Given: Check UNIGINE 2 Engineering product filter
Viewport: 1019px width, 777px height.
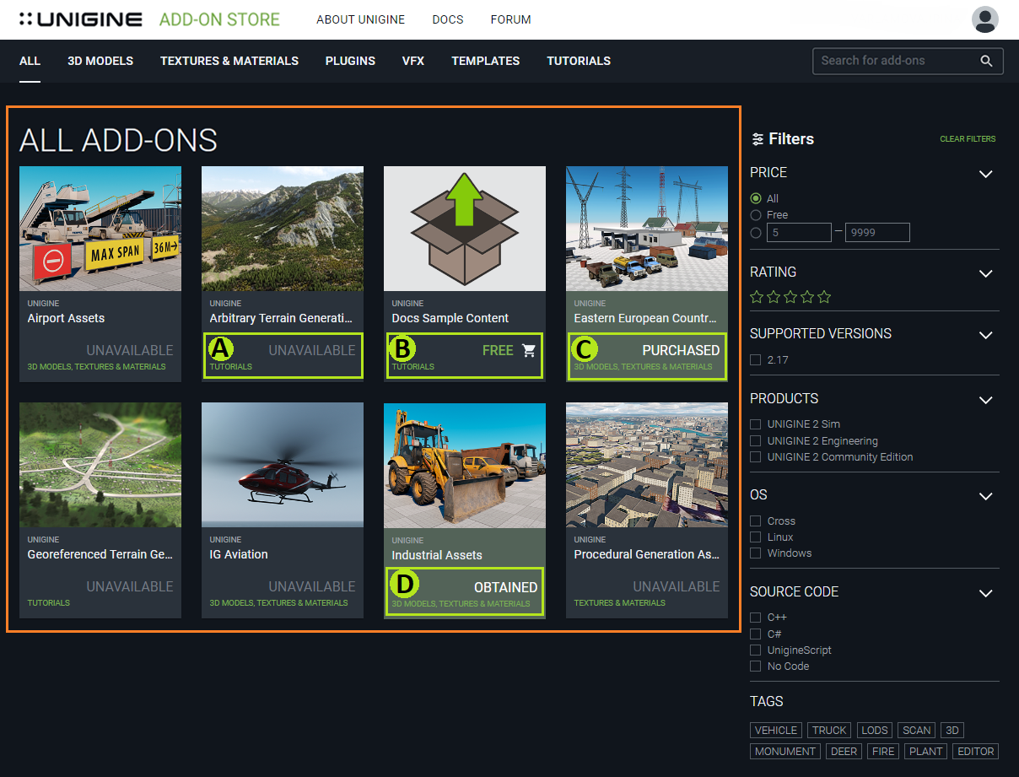Looking at the screenshot, I should (756, 441).
